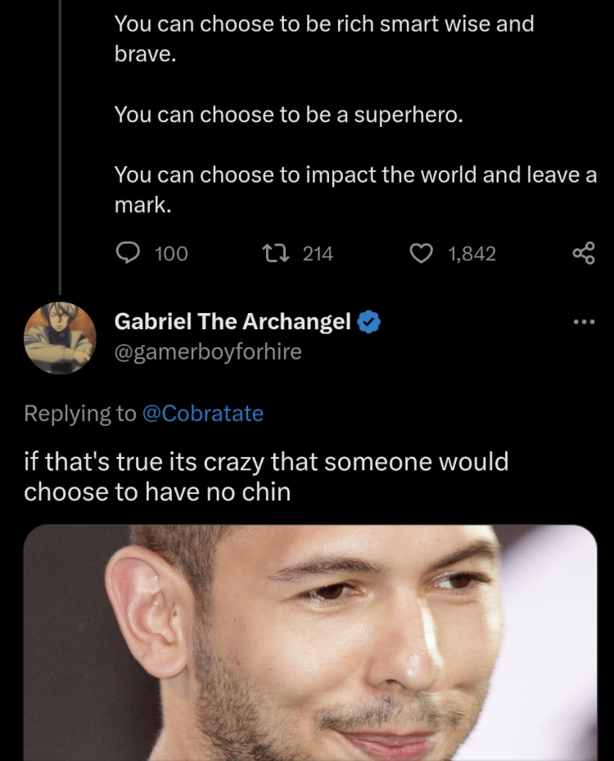Click the 1,842 likes count
The height and width of the screenshot is (761, 614).
pyautogui.click(x=472, y=254)
